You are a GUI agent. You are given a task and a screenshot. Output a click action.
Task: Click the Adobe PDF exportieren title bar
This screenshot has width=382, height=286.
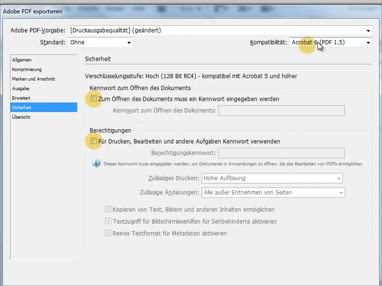click(191, 11)
